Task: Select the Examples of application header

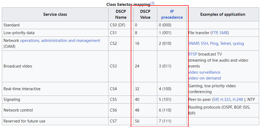Action: pos(223,14)
